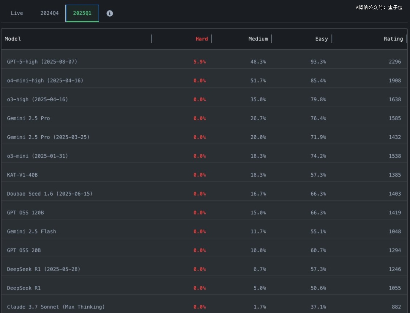Screen dimensions: 410x313
Task: Click GPT-5-high's 2296 rating value
Action: 394,62
